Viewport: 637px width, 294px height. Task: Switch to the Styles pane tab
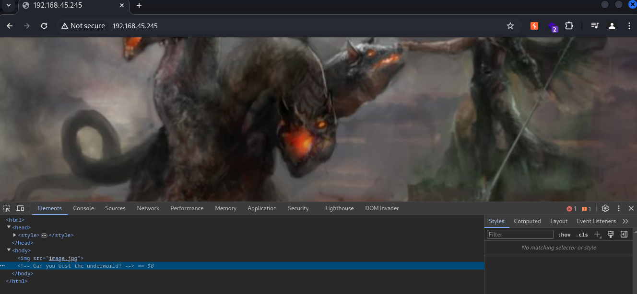click(496, 221)
